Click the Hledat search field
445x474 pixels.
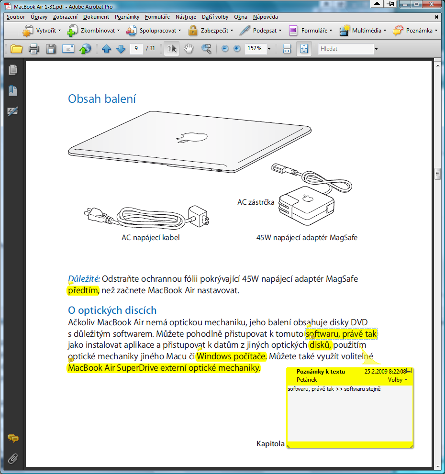[346, 49]
